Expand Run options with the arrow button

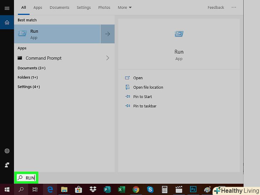tap(107, 34)
